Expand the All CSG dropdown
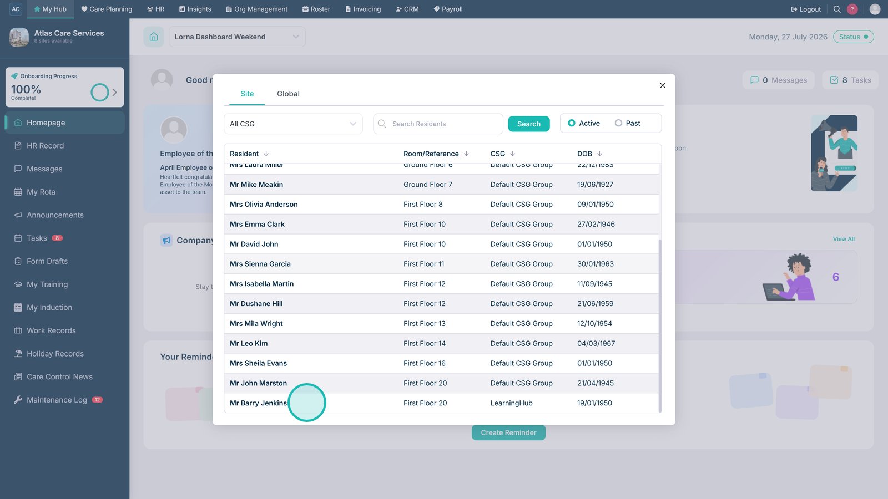Viewport: 888px width, 499px height. tap(293, 124)
